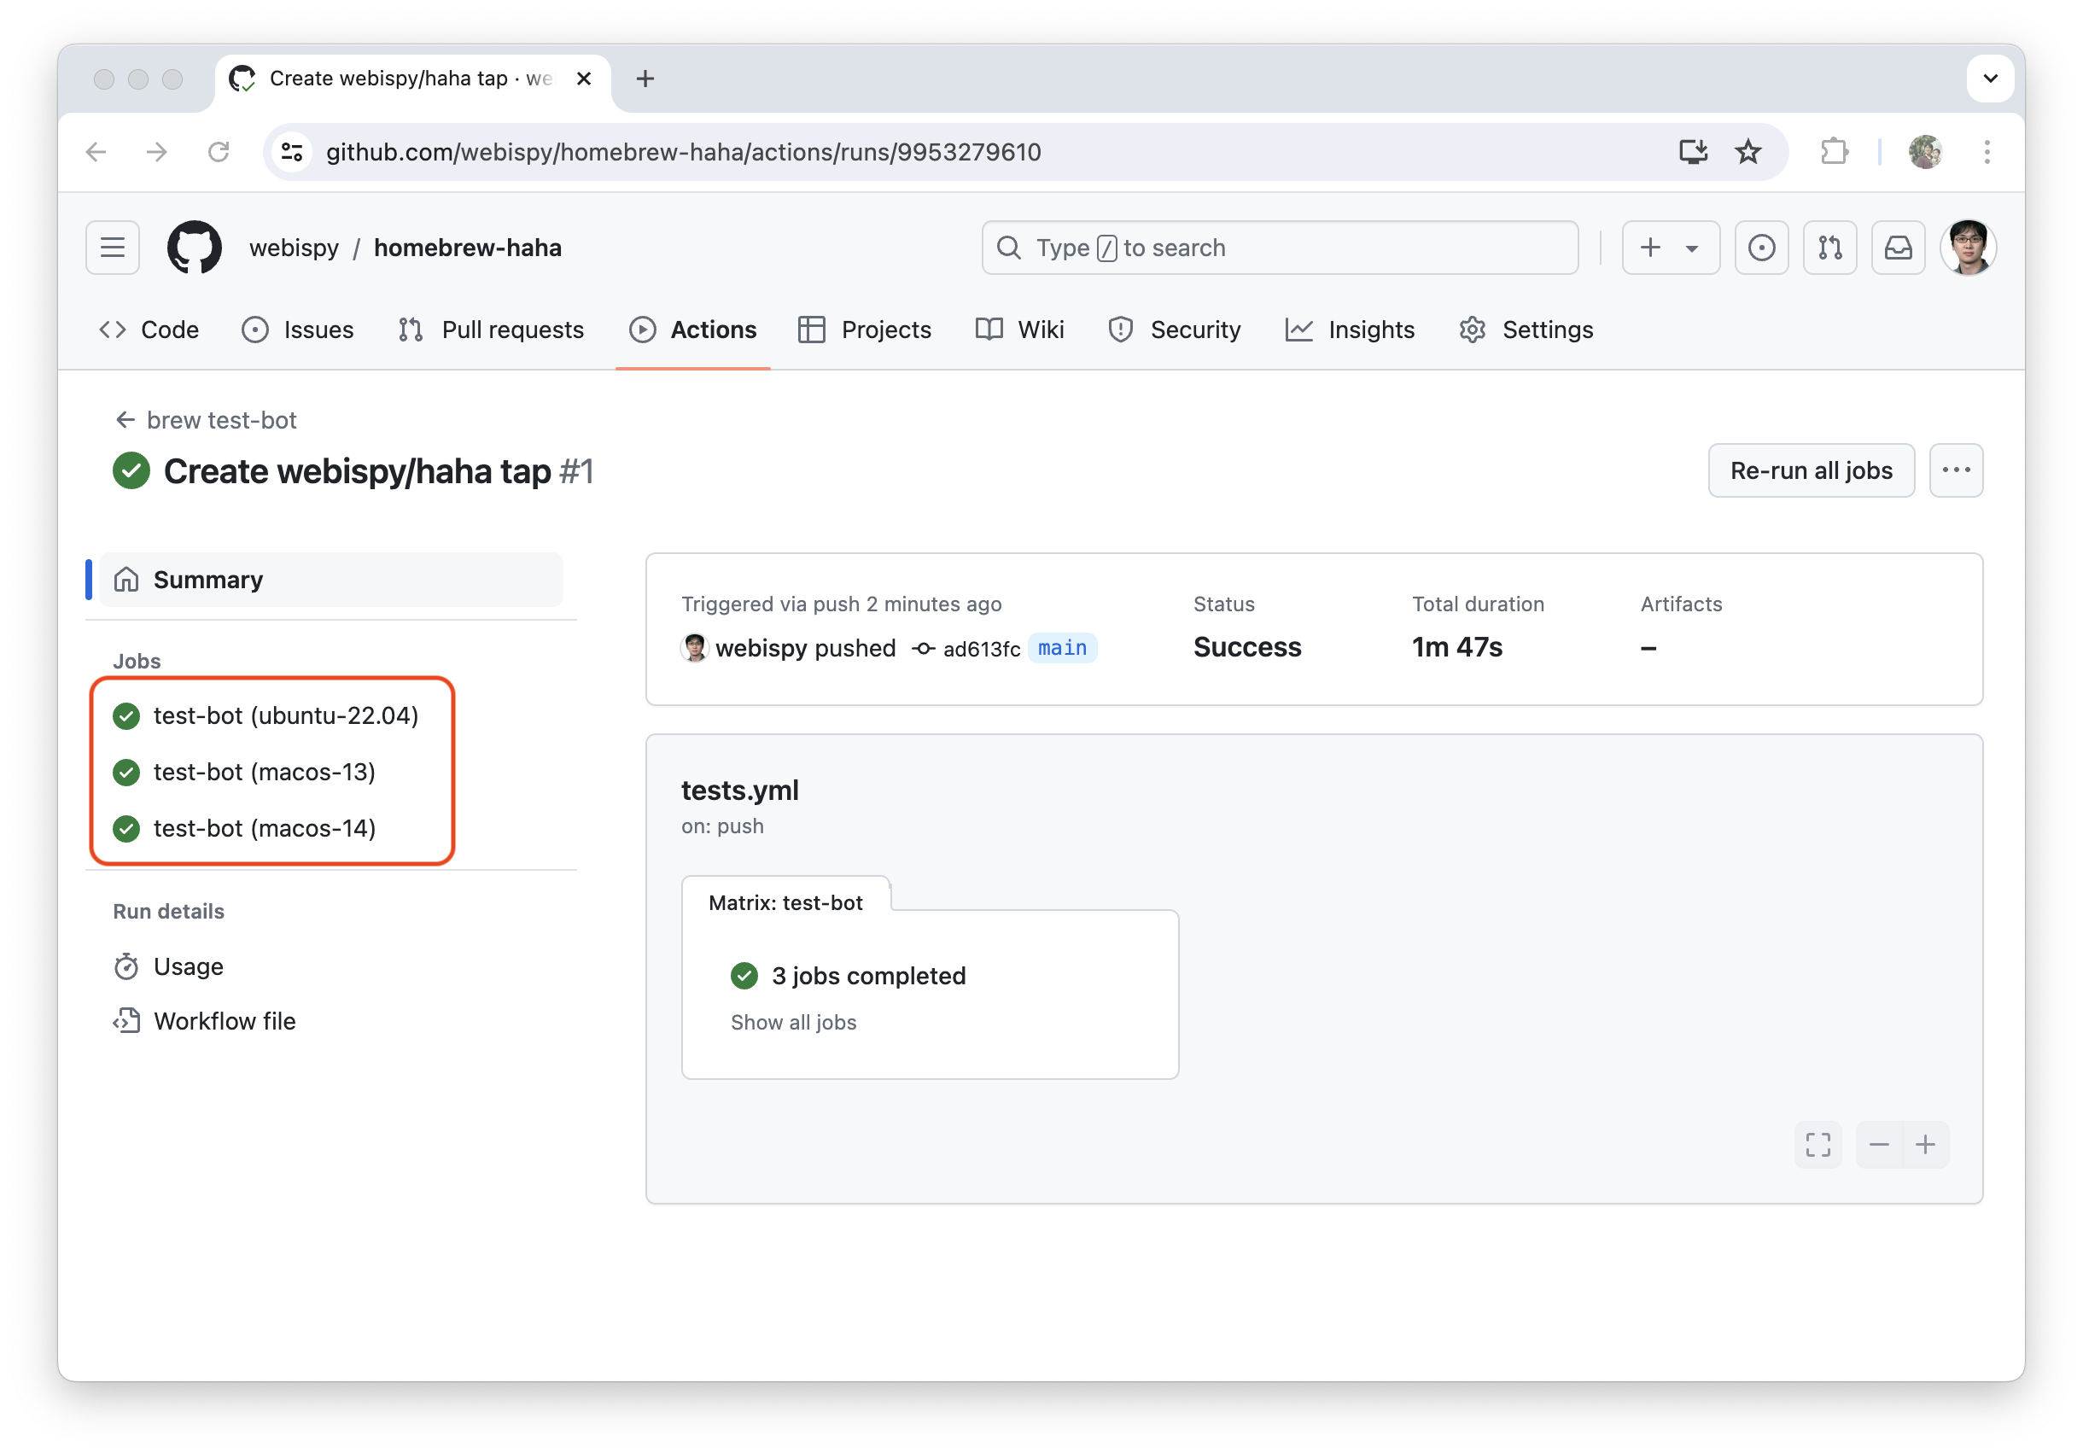Image resolution: width=2083 pixels, height=1453 pixels.
Task: Switch to the Code tab
Action: tap(149, 330)
